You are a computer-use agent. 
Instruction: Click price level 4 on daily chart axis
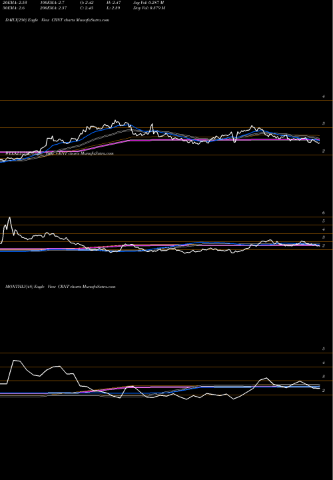(x=324, y=97)
